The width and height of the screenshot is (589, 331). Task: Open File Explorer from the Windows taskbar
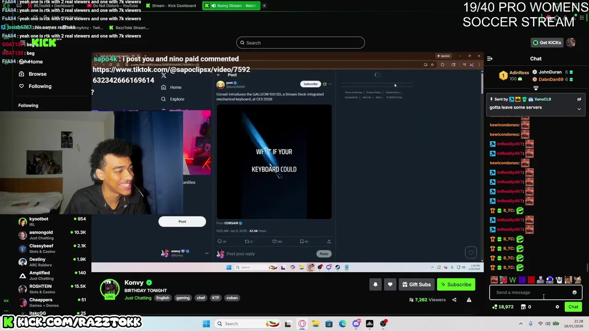tap(315, 324)
